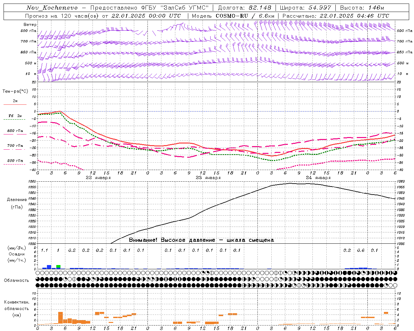Click the high pressure warning text
Viewport: 414px width, 331px height.
tap(202, 240)
